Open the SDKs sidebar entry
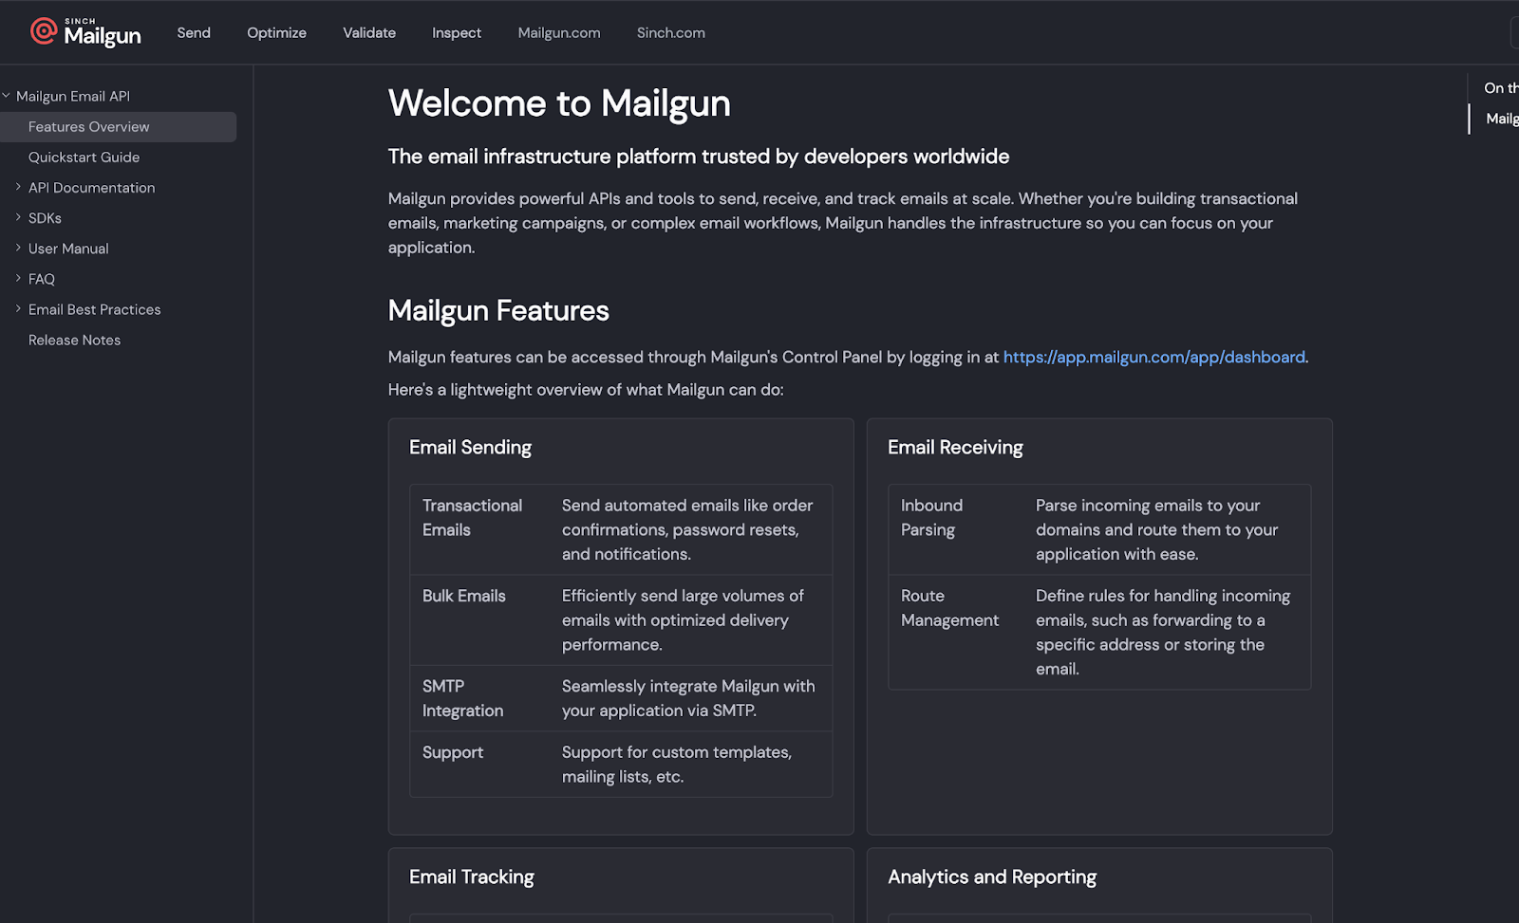Screen dimensions: 1519x923 point(45,218)
